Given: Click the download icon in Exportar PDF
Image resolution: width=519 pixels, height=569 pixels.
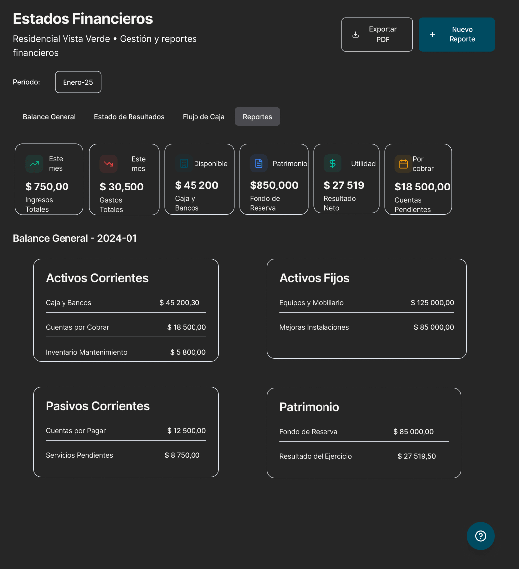Looking at the screenshot, I should pos(355,35).
